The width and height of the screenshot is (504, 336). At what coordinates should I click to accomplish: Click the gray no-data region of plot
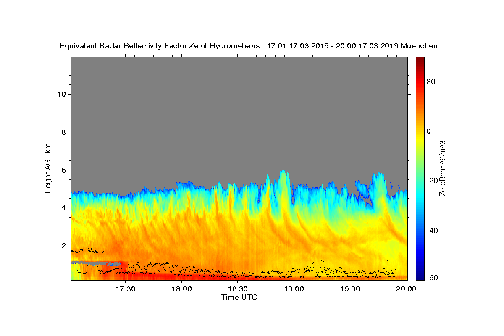[x=239, y=118]
